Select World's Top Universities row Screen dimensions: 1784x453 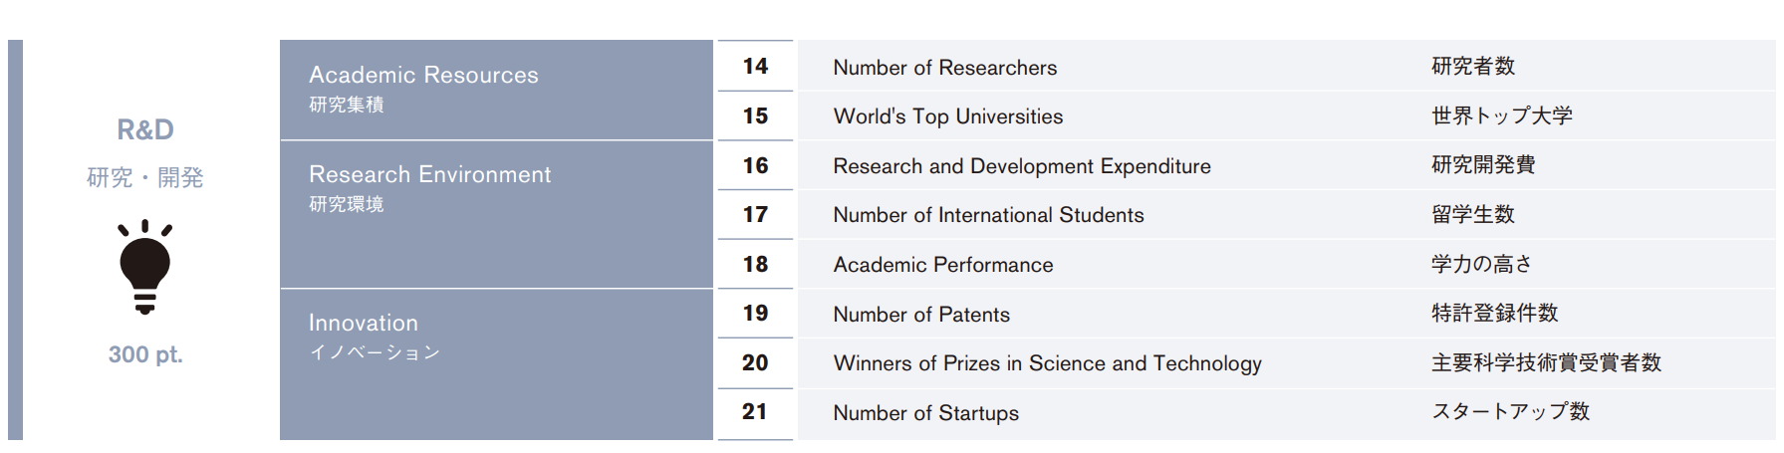[1286, 115]
